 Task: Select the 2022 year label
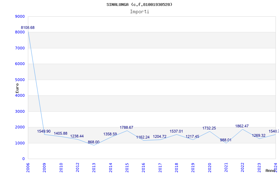click(243, 168)
